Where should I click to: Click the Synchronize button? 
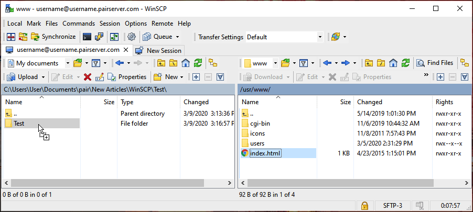point(53,37)
